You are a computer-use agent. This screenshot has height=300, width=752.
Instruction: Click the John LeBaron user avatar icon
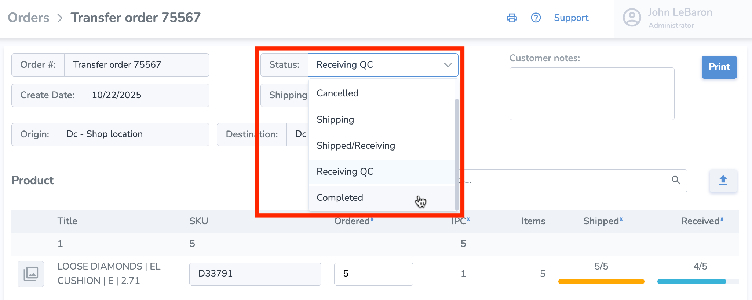[632, 18]
